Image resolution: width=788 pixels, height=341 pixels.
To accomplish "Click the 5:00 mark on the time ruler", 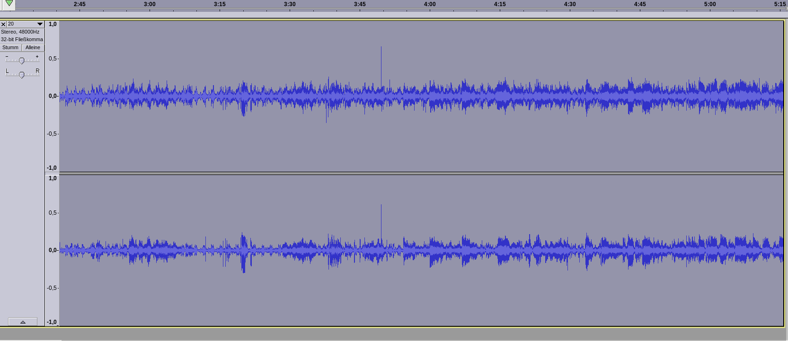I will 710,4.
